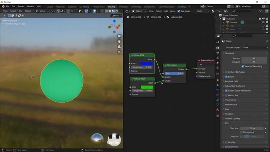Switch to the Geometry Nodes workspace tab
Viewport: 270px width, 152px height.
tap(166, 7)
